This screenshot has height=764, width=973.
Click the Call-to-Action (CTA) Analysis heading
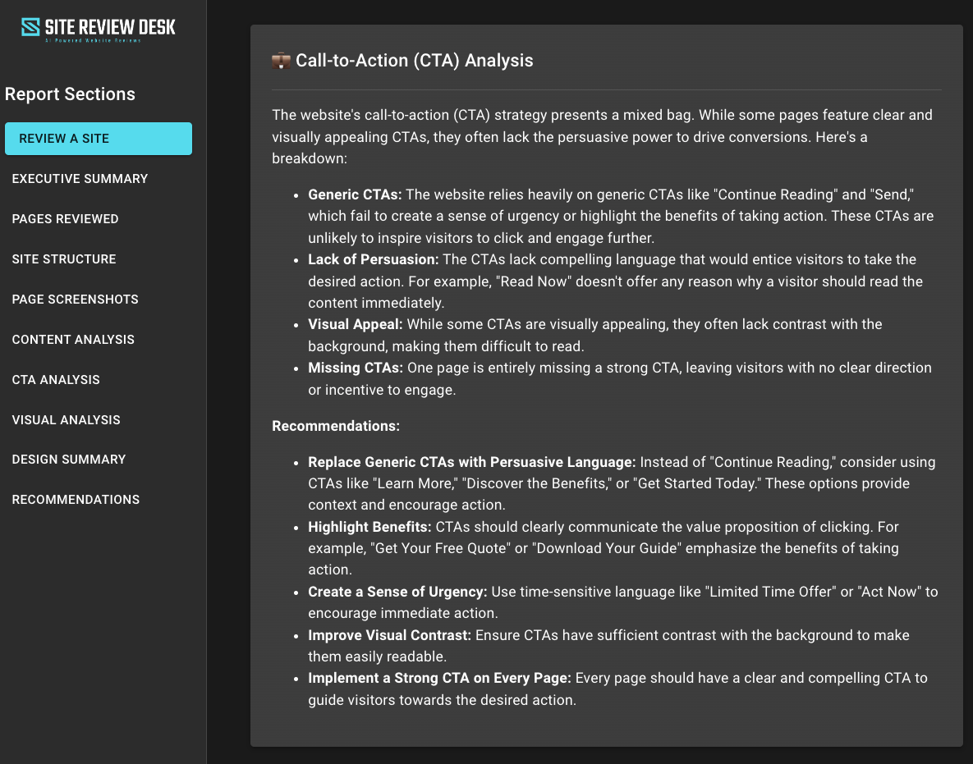click(x=414, y=61)
